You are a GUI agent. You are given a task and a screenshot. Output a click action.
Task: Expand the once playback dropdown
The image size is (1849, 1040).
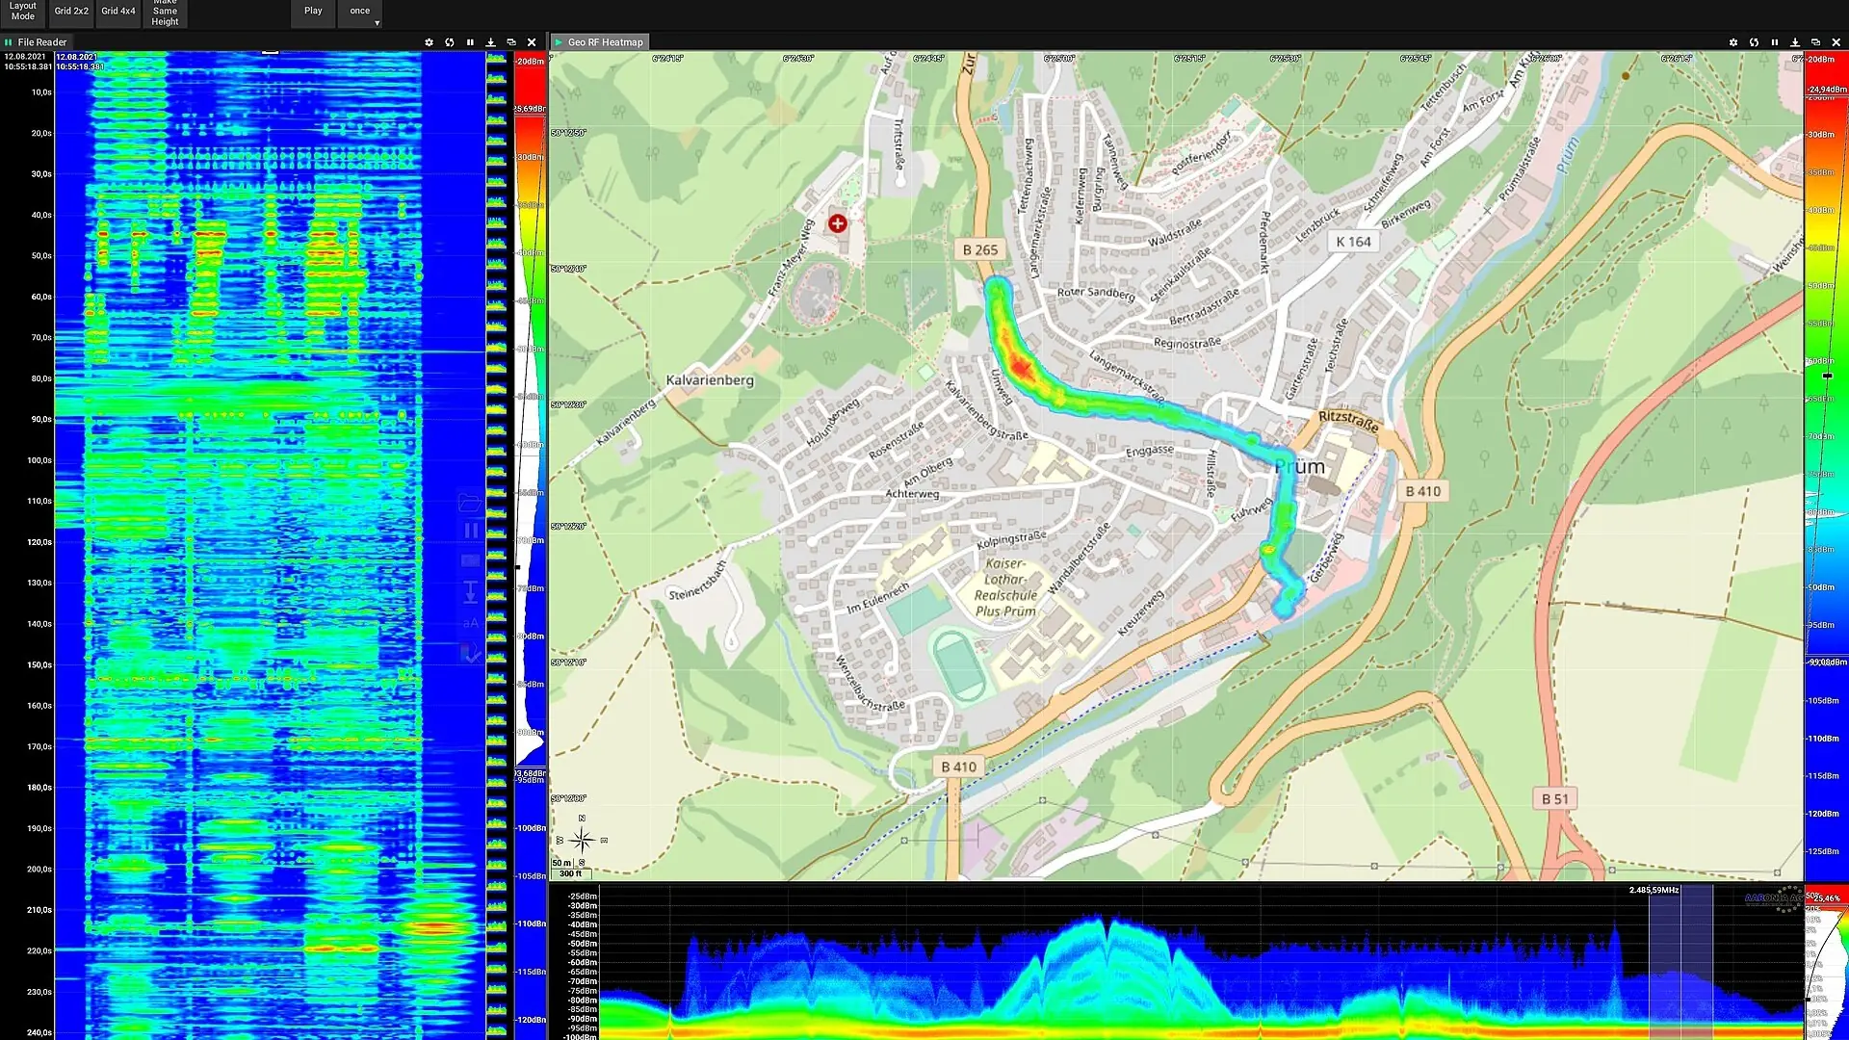pos(360,12)
